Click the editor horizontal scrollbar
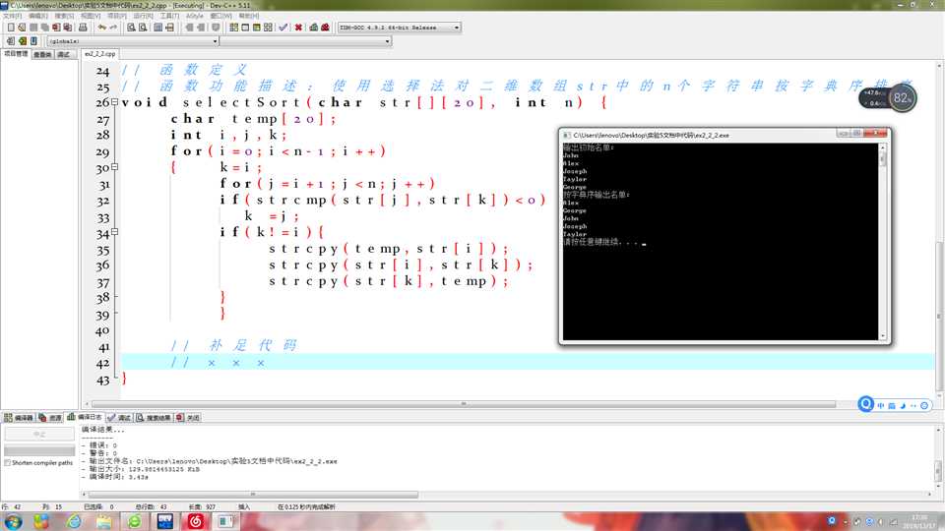 (x=463, y=404)
